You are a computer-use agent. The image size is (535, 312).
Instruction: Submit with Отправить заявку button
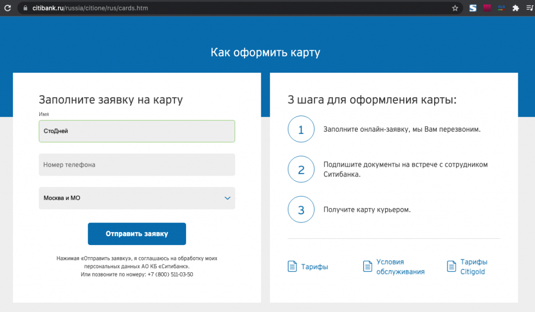(137, 234)
